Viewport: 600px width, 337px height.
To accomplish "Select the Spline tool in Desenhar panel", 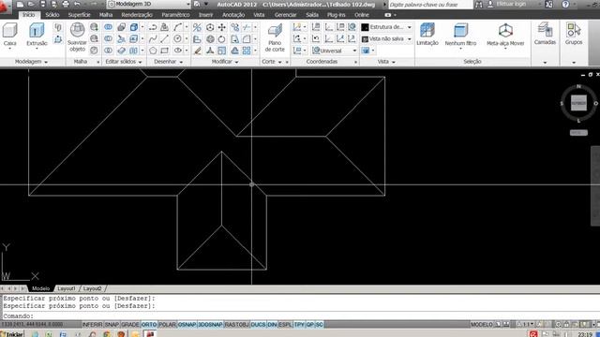I will (153, 39).
